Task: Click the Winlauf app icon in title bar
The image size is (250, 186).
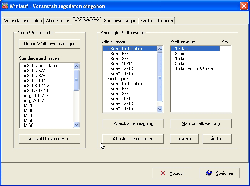Action: pyautogui.click(x=5, y=6)
